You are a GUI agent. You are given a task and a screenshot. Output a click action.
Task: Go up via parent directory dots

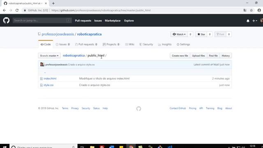pos(45,72)
